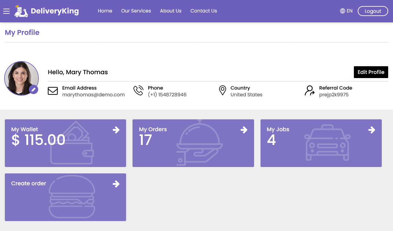Open the My Wallet label

click(x=25, y=129)
